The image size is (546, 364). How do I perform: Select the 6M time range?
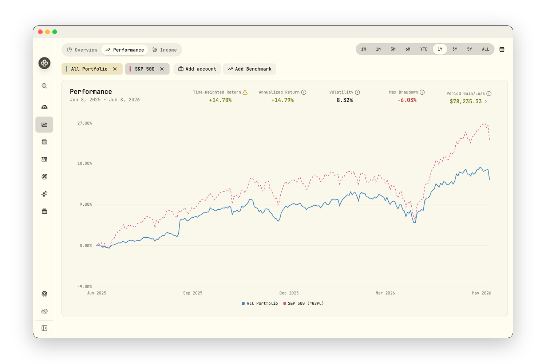coord(408,49)
